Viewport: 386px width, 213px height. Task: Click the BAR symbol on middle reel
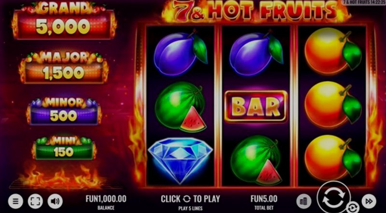(256, 107)
